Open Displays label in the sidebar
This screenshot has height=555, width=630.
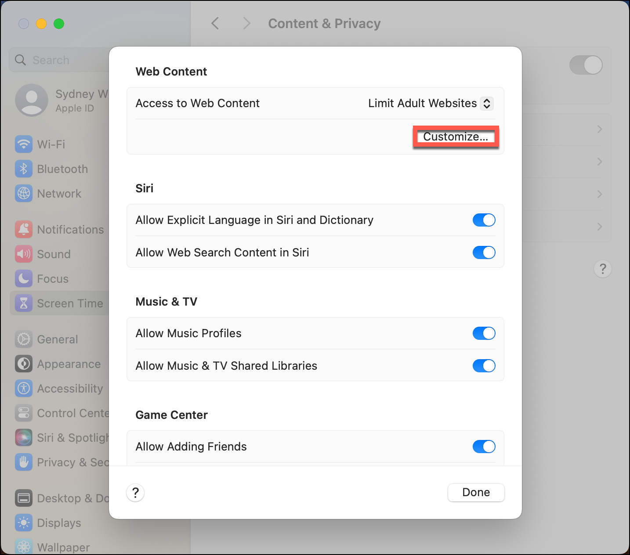[x=59, y=523]
